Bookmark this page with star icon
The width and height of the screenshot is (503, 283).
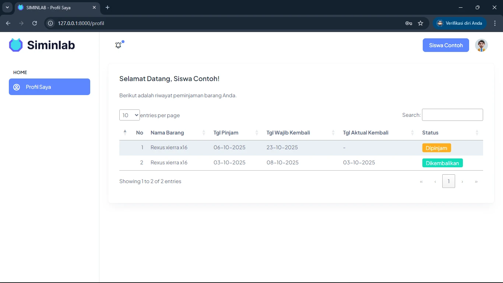[421, 23]
